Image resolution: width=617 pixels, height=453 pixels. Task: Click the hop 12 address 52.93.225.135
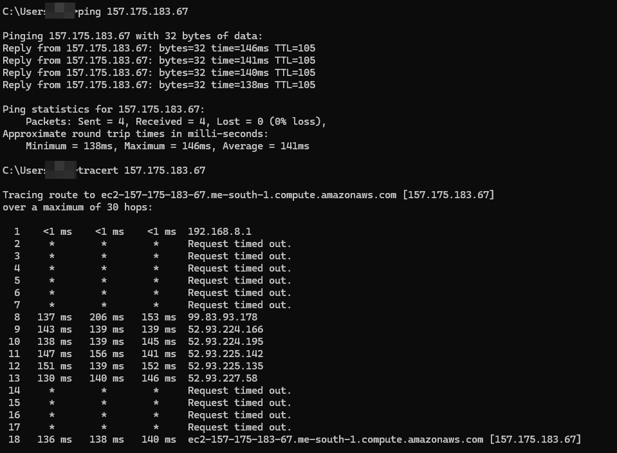pyautogui.click(x=225, y=366)
